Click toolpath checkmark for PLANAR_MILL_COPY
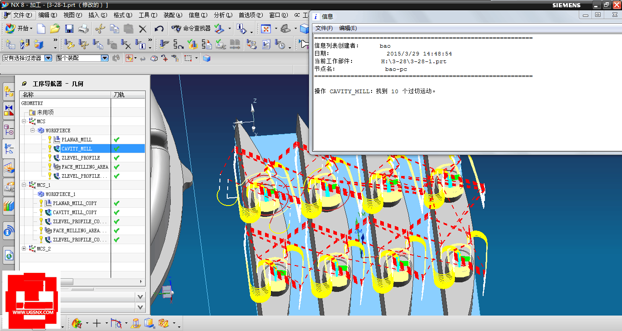This screenshot has width=622, height=331. coord(117,203)
